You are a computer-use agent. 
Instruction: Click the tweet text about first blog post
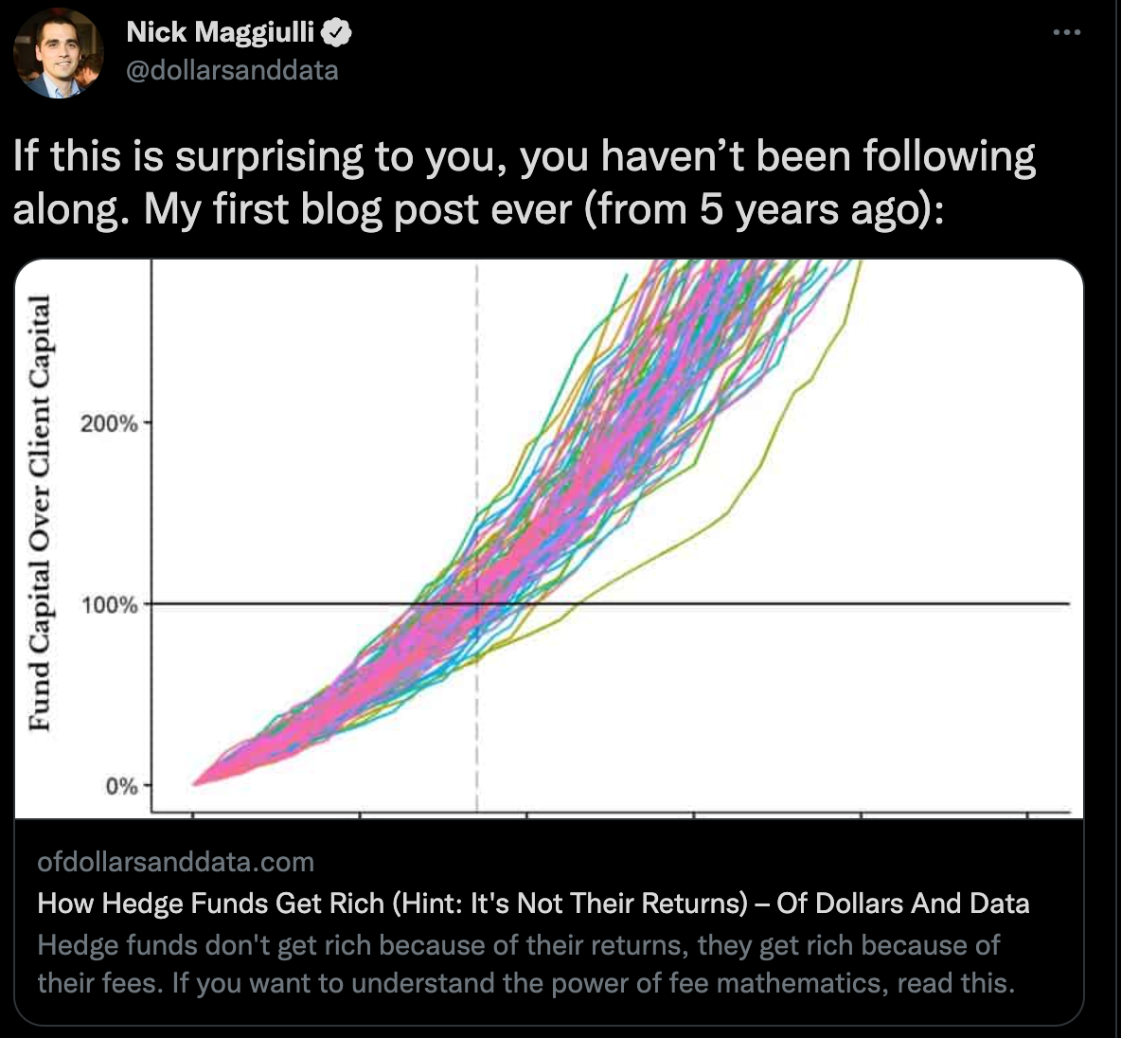(x=524, y=183)
